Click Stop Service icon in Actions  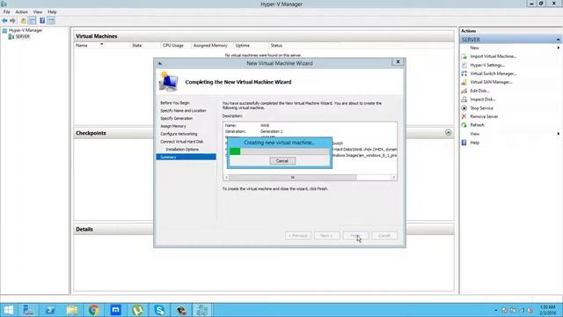464,108
